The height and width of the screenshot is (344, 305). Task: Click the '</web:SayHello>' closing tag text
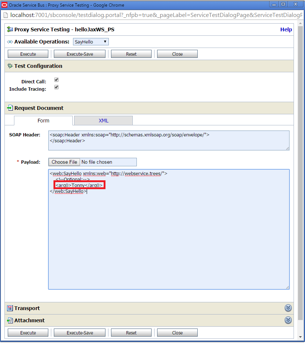tap(68, 191)
